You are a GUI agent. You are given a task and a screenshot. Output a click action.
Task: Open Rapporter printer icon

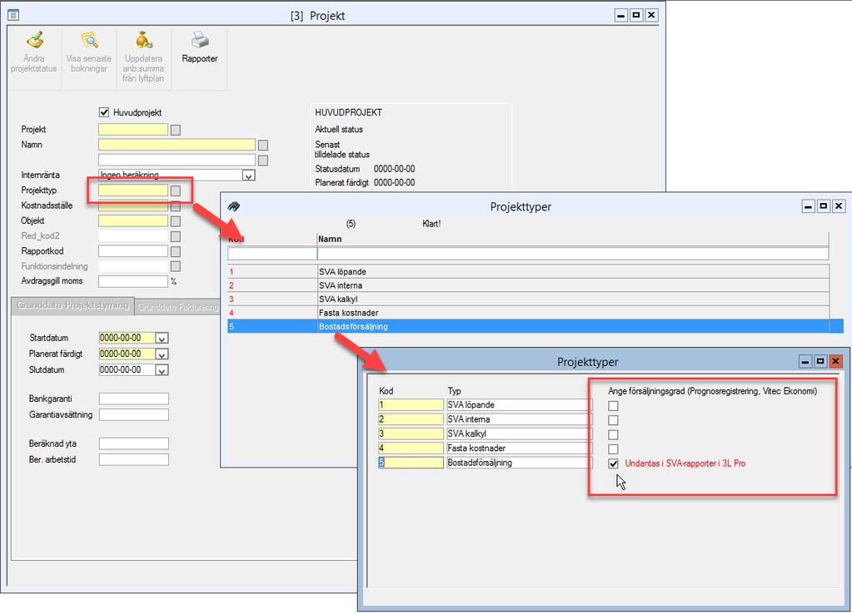(200, 40)
